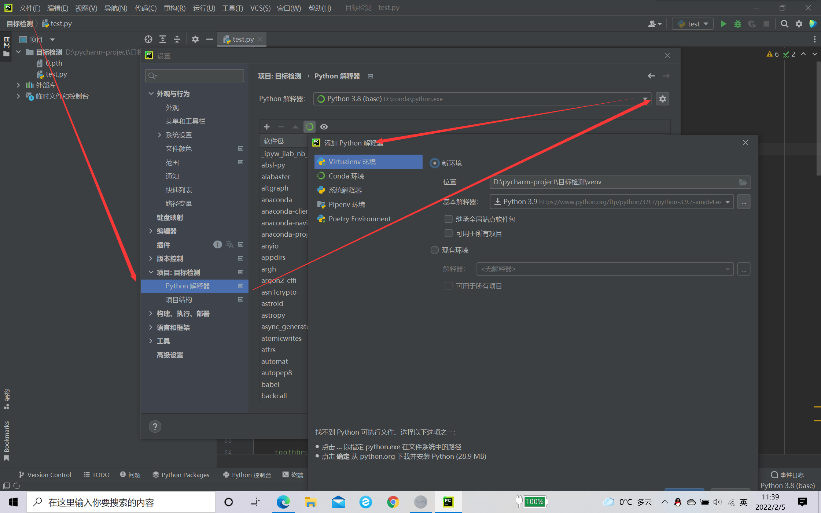Click the add package plus icon
This screenshot has height=513, width=821.
(x=267, y=127)
